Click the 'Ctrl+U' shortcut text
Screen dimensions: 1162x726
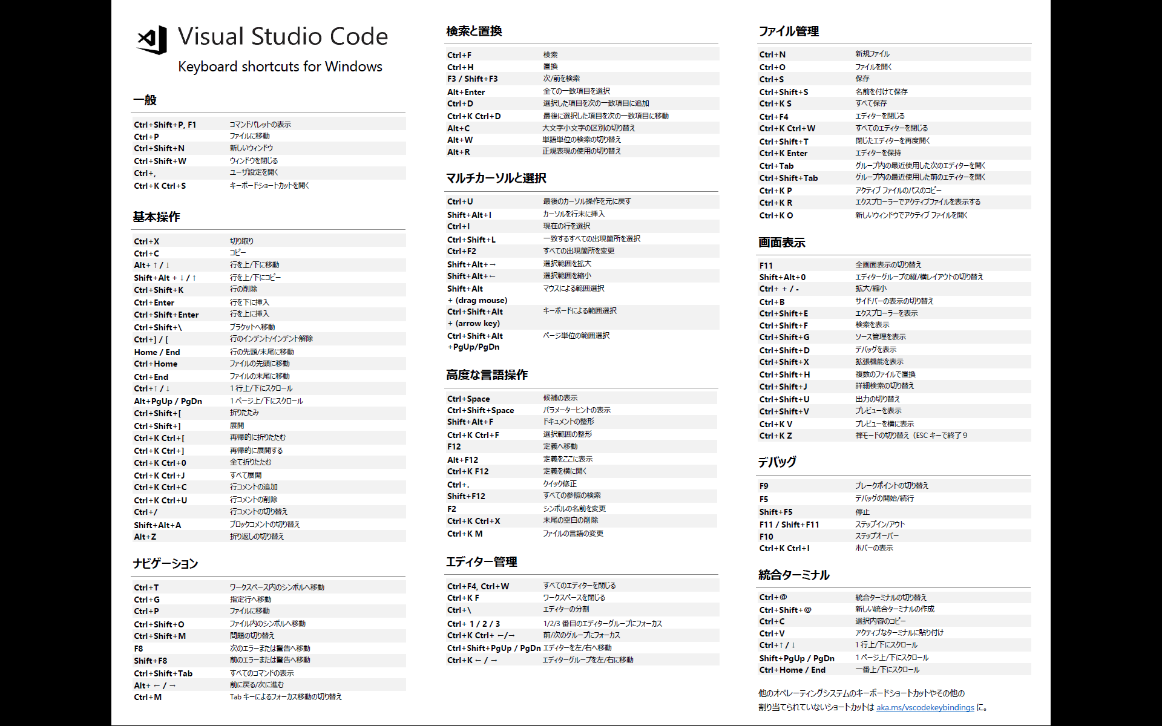coord(460,201)
